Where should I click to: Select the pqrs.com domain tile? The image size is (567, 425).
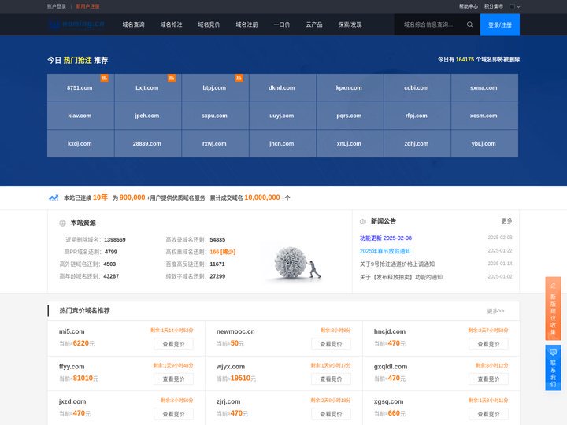point(350,116)
